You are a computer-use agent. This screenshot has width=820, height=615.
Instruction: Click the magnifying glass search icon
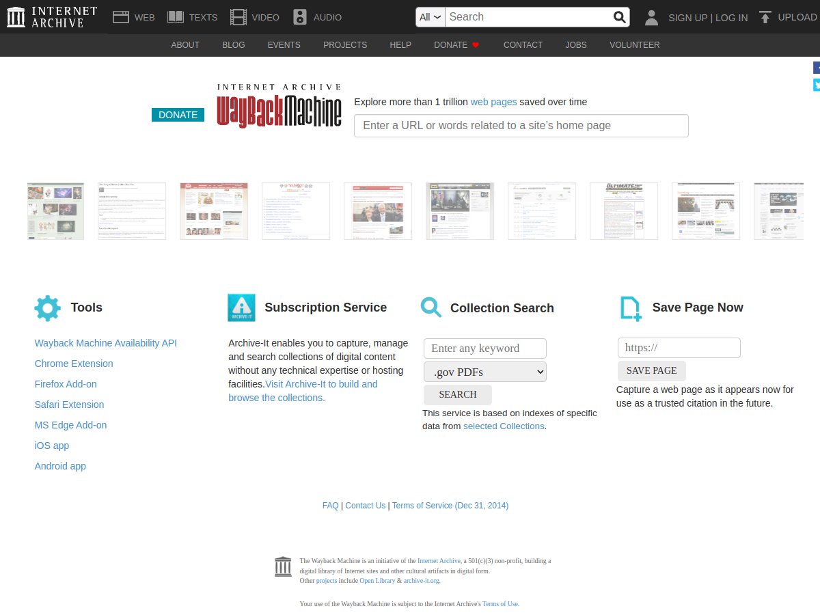(x=619, y=17)
